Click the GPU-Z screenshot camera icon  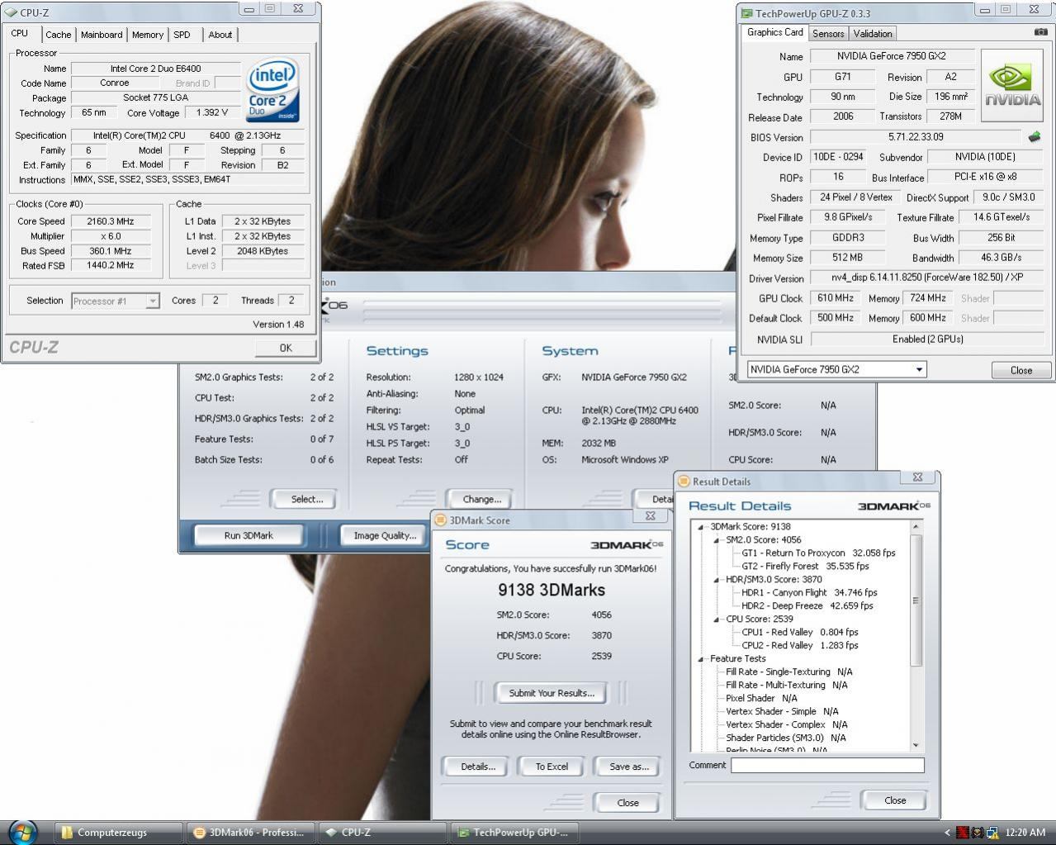pyautogui.click(x=1040, y=32)
